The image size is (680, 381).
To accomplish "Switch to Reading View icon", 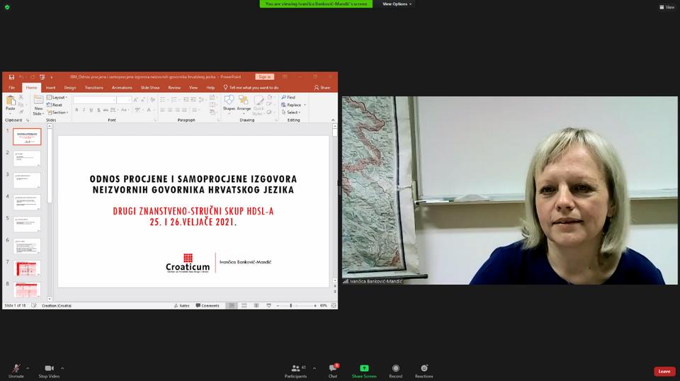I will (x=256, y=306).
